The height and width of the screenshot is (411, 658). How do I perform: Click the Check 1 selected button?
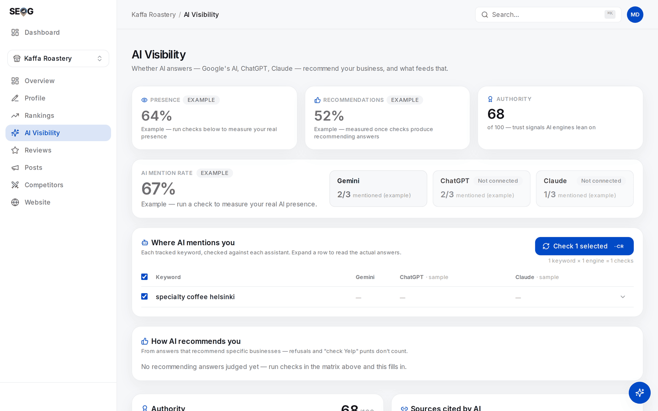(584, 246)
